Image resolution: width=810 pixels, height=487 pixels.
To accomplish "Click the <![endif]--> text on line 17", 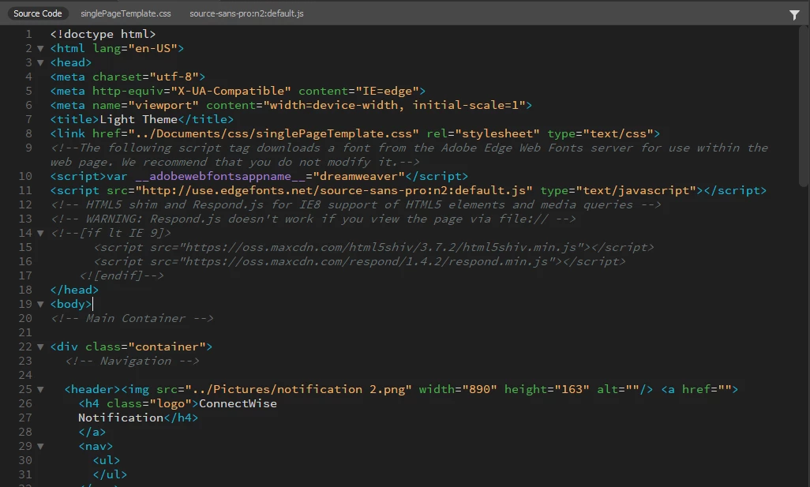I will tap(121, 275).
